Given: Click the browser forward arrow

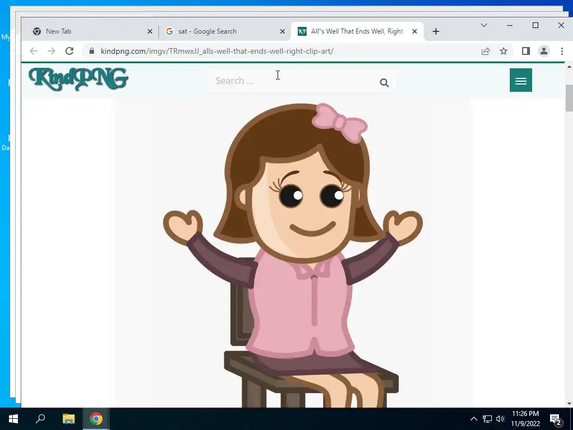Looking at the screenshot, I should click(51, 51).
